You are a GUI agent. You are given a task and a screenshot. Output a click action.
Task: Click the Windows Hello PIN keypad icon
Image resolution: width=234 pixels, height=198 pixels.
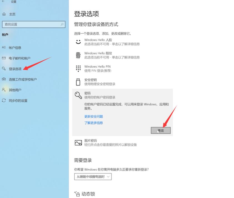[78, 69]
